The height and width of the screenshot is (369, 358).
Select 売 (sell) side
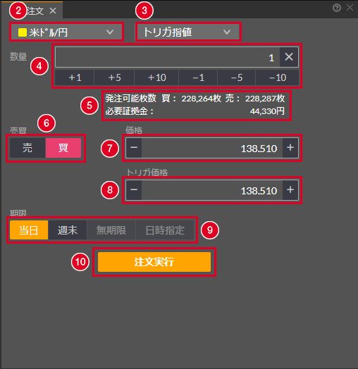[x=27, y=148]
